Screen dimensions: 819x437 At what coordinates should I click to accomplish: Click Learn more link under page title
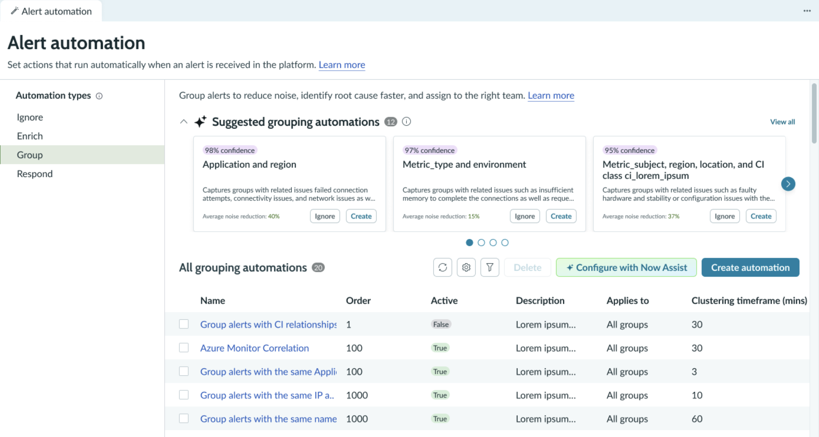(342, 65)
